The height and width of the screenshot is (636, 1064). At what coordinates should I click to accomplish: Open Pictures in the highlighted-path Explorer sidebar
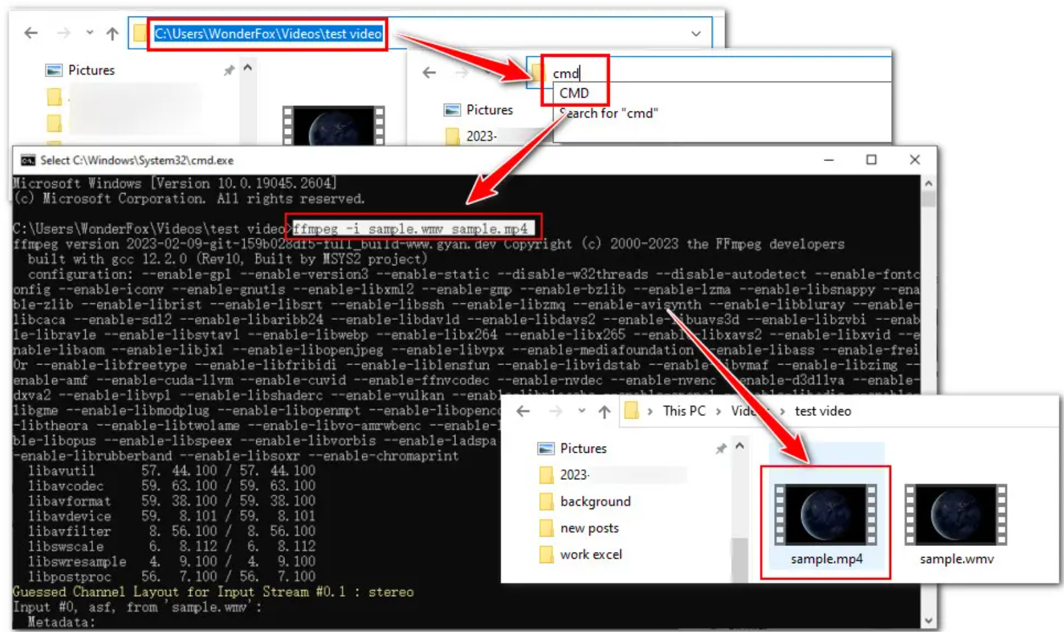(80, 70)
